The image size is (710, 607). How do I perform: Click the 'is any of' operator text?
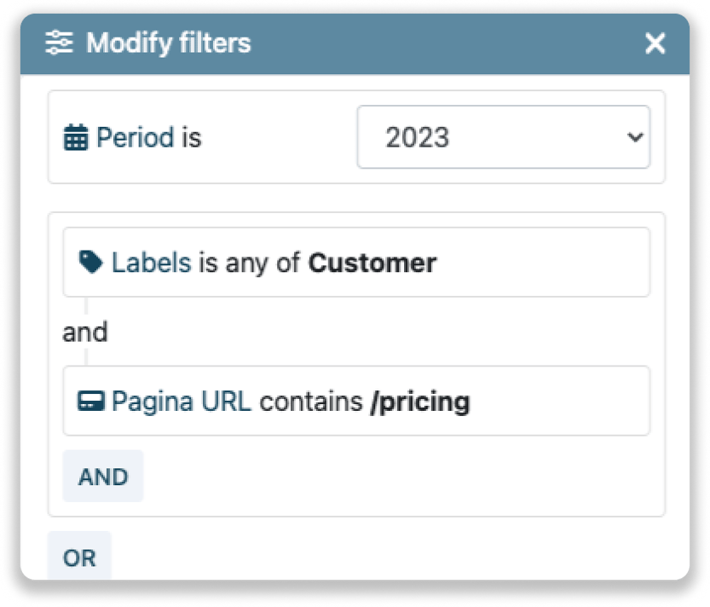point(250,263)
